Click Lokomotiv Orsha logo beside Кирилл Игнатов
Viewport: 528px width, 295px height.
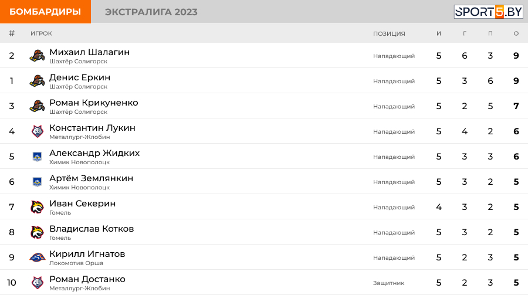[x=38, y=257]
